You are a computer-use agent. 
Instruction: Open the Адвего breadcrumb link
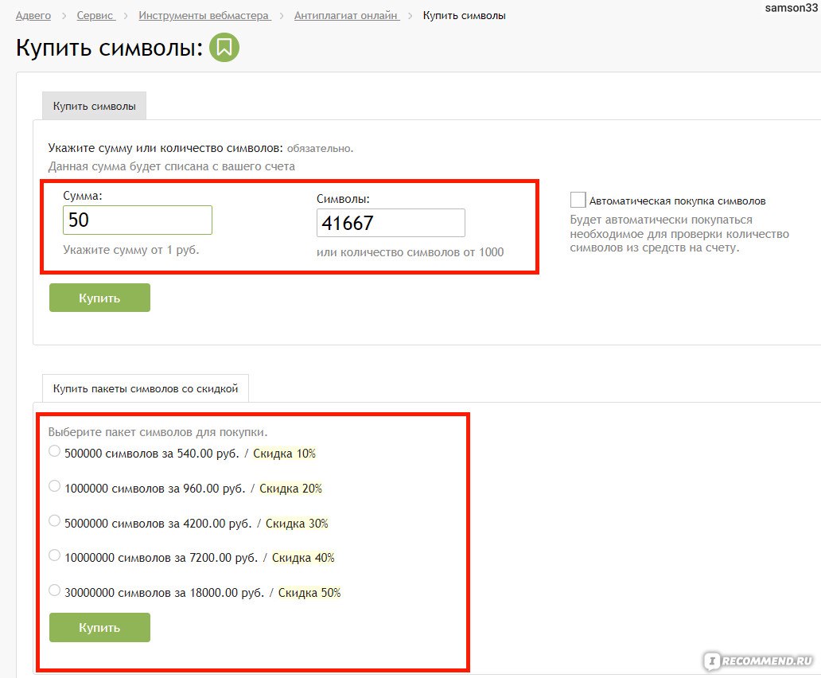point(33,16)
